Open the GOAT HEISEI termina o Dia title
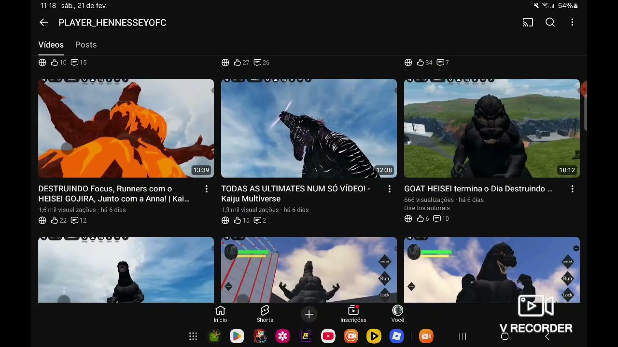 coord(478,189)
